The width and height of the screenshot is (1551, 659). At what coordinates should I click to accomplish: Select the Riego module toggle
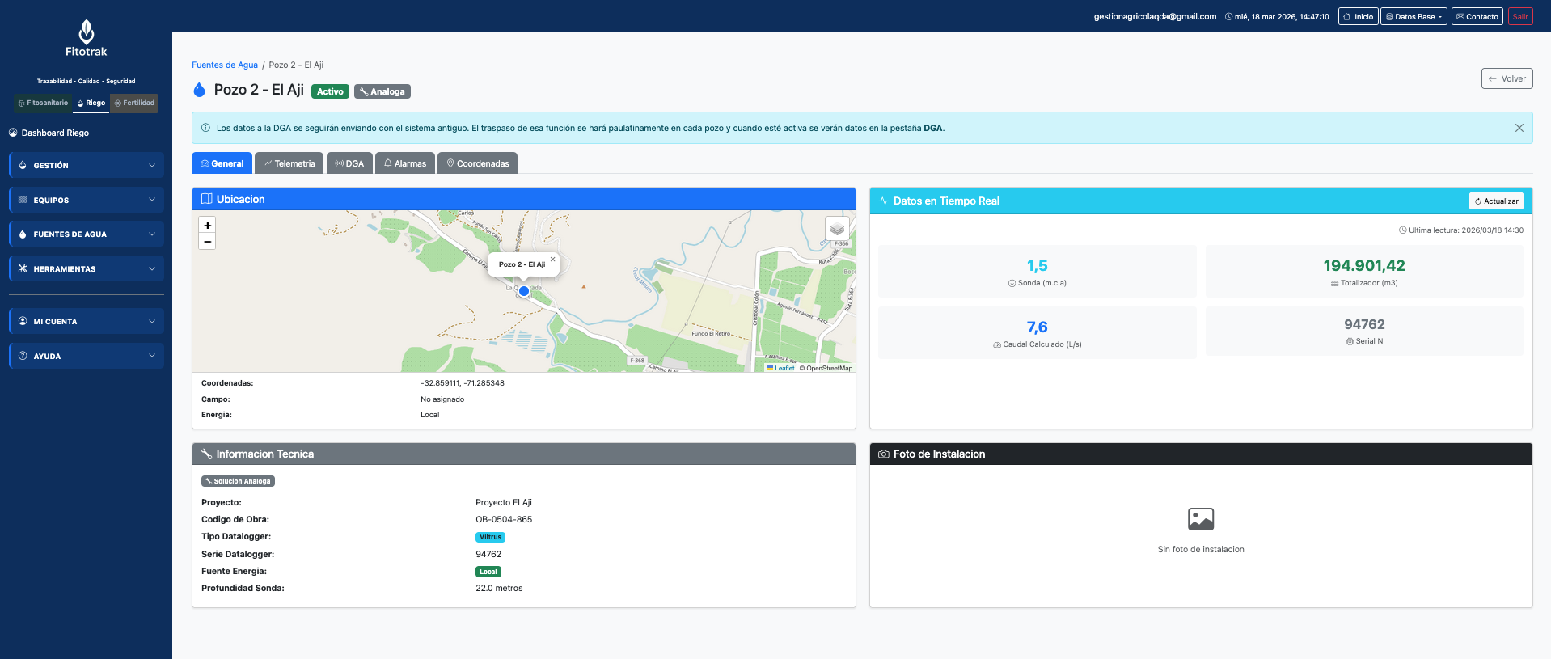tap(91, 103)
